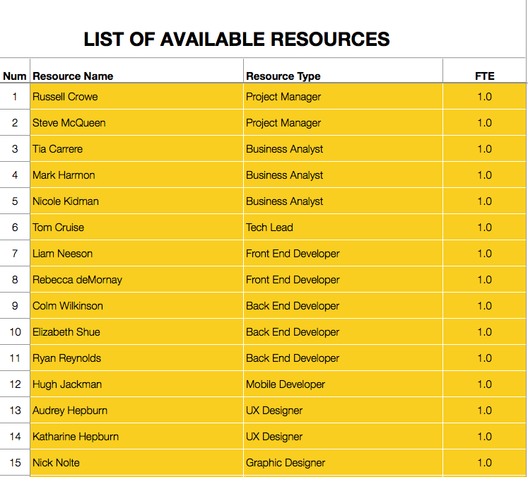Click Colm Wilkinson's 'Back End Developer' cell

(343, 306)
